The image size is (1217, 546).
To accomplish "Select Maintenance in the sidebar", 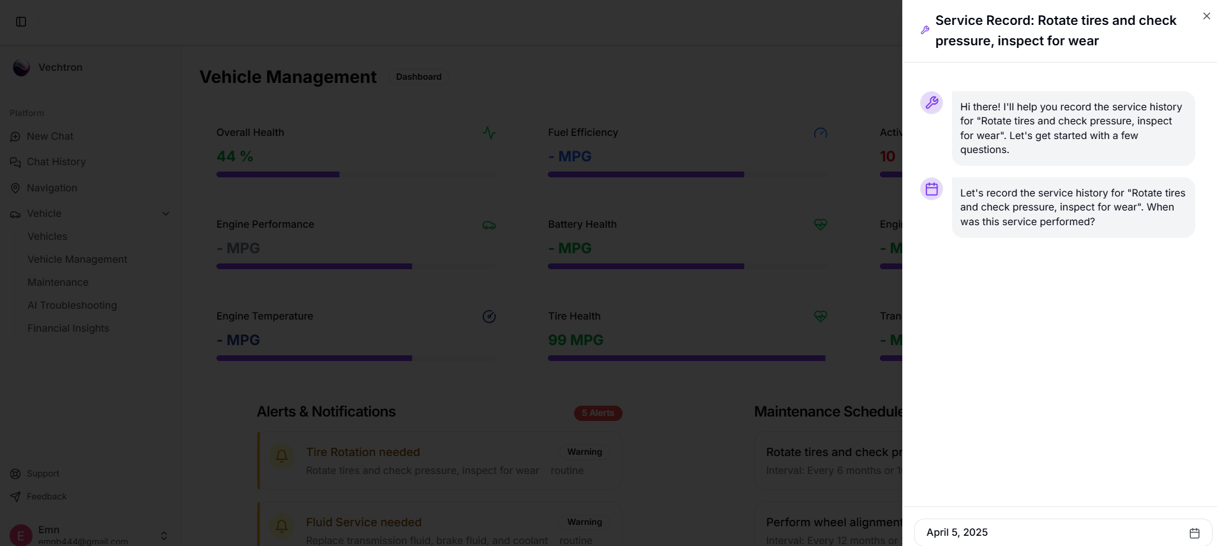I will coord(57,282).
